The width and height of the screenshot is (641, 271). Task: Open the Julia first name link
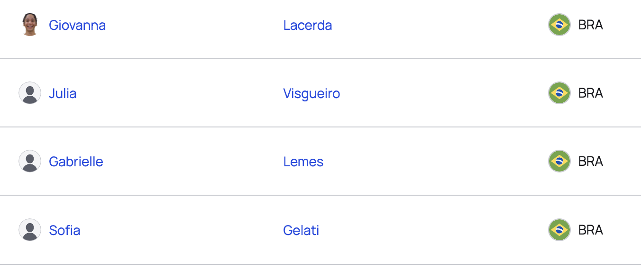point(63,93)
